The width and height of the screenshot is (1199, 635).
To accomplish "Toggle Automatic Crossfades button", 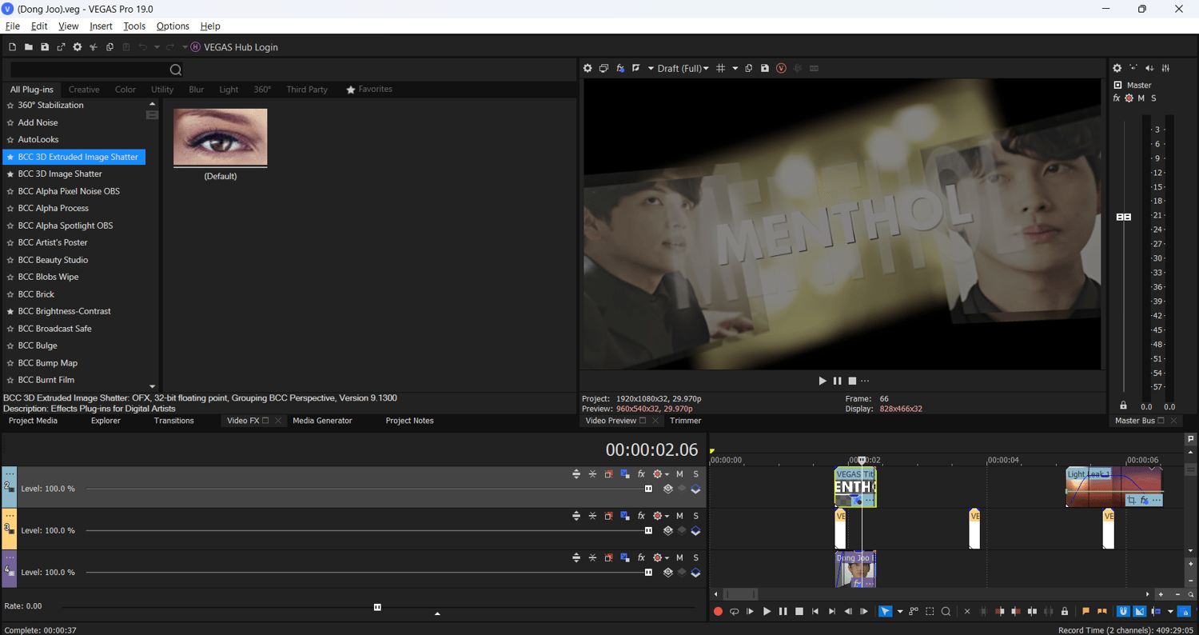I will (x=1140, y=612).
